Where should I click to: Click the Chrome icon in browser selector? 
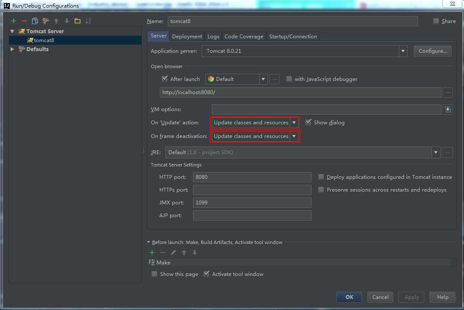coord(211,79)
